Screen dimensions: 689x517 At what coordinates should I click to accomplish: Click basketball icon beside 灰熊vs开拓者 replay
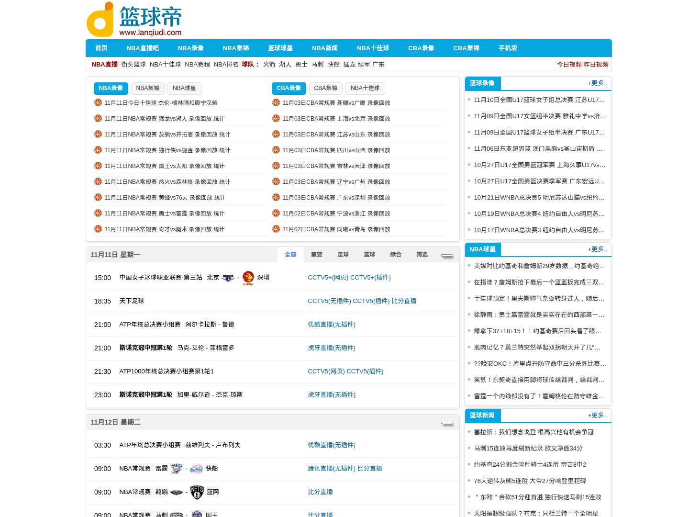point(98,134)
